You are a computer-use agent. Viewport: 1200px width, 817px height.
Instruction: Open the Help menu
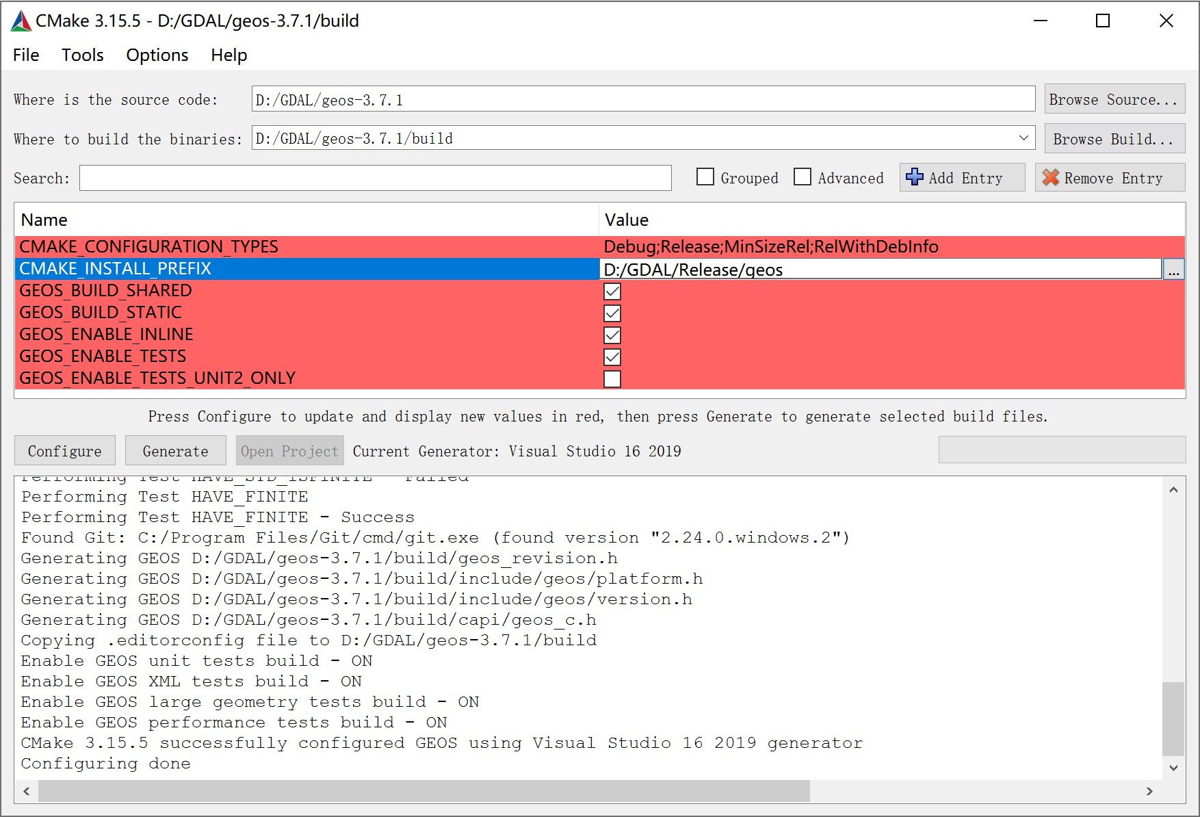click(229, 55)
